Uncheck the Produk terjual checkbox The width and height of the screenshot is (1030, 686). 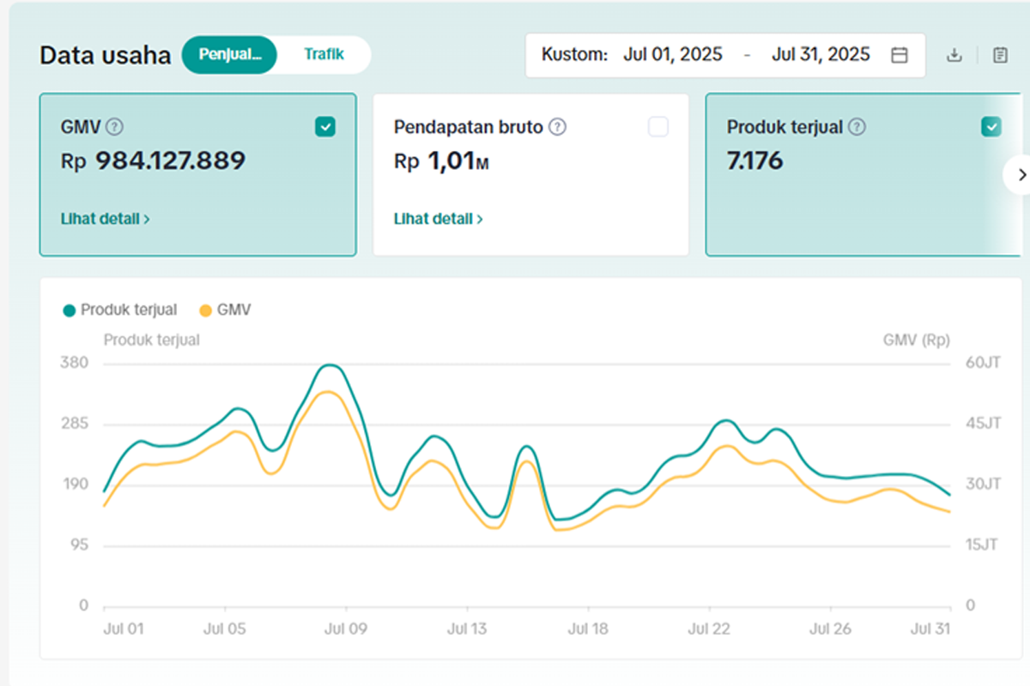point(991,128)
